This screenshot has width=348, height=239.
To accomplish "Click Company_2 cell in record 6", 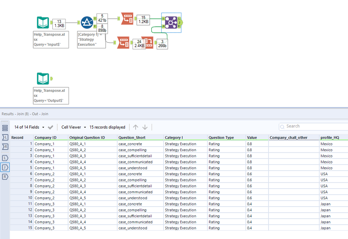I will [51, 174].
